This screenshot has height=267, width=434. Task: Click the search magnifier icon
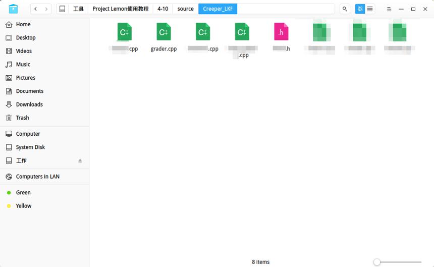pos(345,9)
